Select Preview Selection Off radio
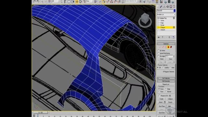The image size is (208, 117). pyautogui.click(x=158, y=68)
